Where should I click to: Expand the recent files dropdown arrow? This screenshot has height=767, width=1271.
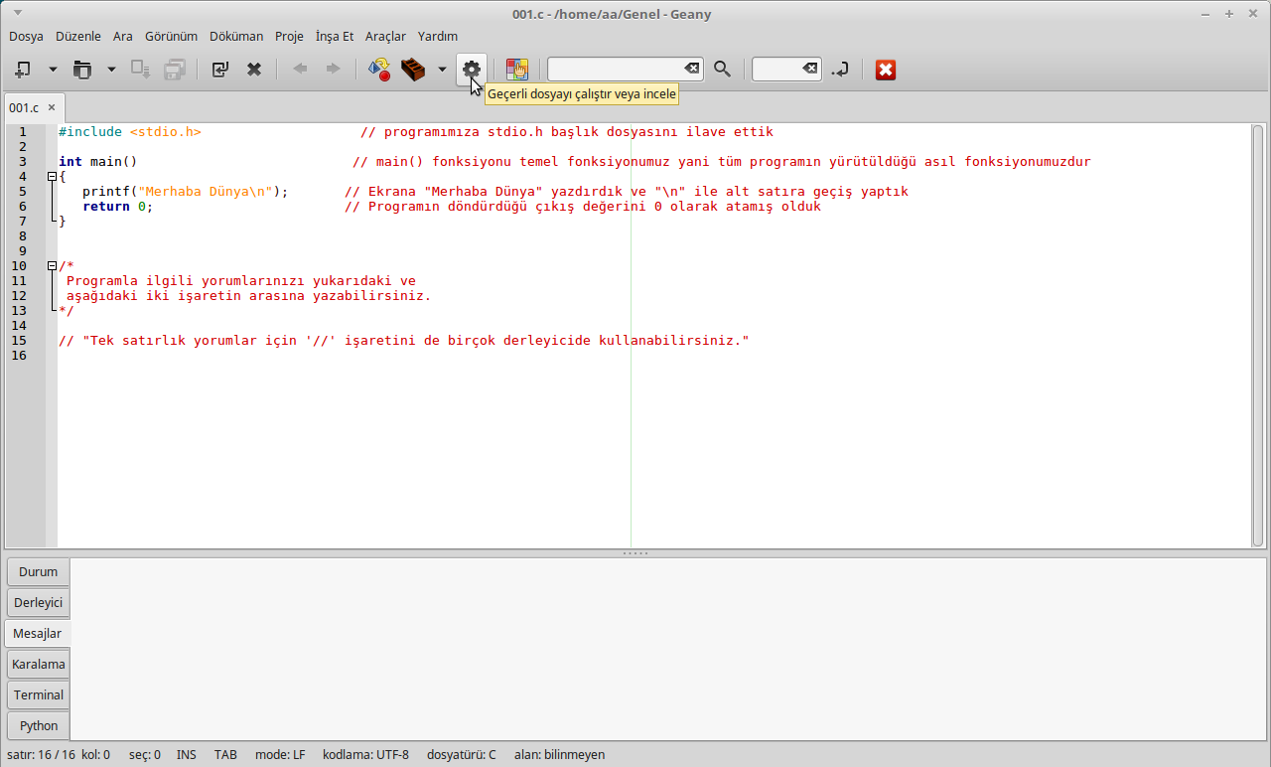tap(111, 70)
